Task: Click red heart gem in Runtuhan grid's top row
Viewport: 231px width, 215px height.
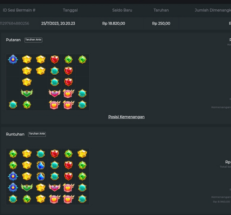Action: click(55, 154)
